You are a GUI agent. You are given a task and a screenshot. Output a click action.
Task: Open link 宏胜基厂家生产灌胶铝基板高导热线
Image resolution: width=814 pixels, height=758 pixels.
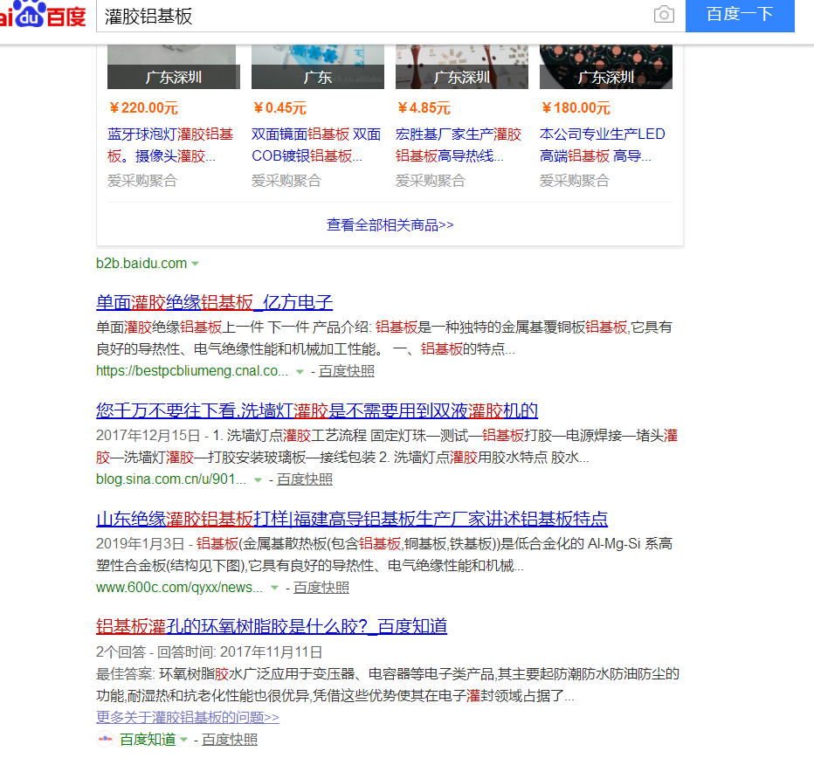(459, 145)
